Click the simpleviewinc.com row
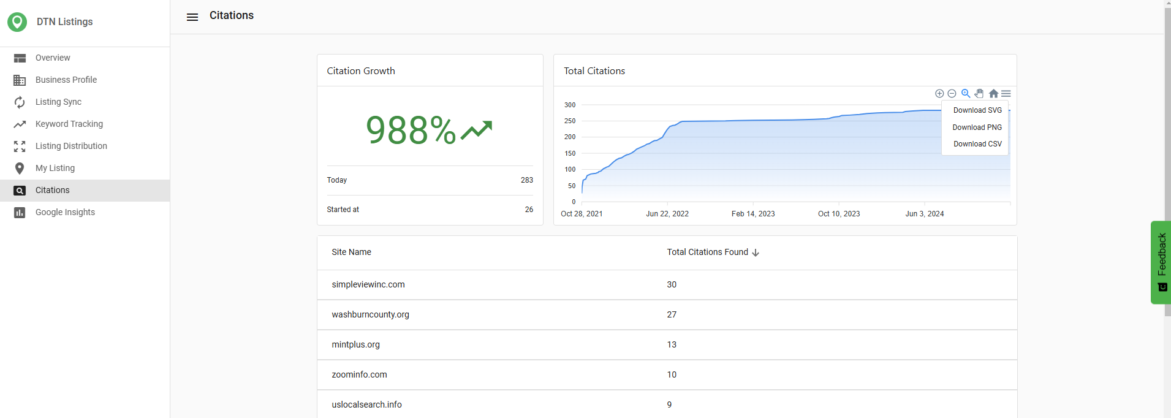 (x=667, y=284)
